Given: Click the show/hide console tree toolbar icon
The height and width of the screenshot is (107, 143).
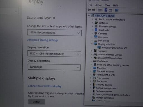Looking at the screenshot, I should pyautogui.click(x=100, y=10).
